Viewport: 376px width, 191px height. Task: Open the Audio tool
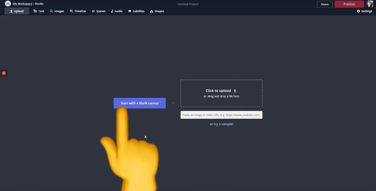click(117, 11)
